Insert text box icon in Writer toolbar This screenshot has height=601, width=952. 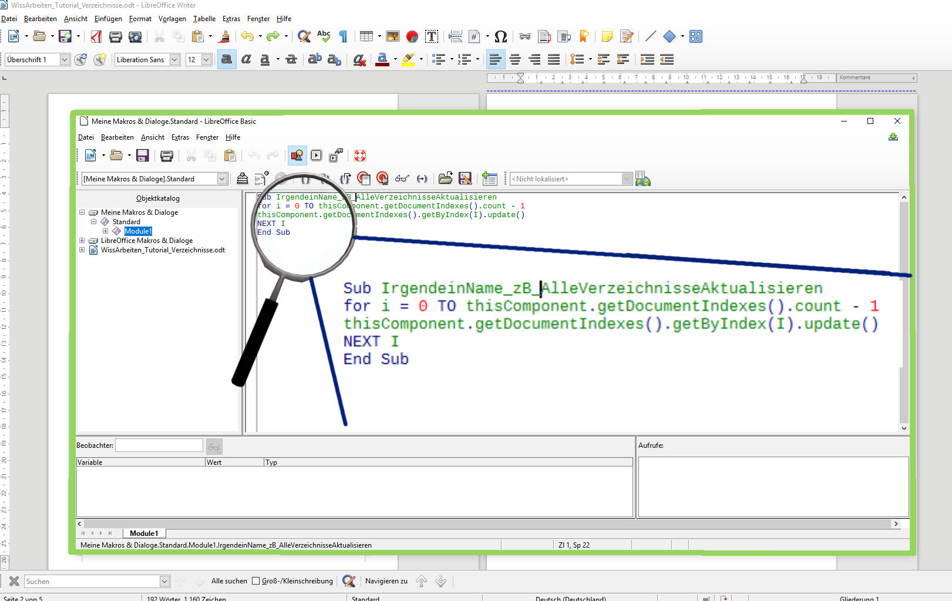coord(432,36)
